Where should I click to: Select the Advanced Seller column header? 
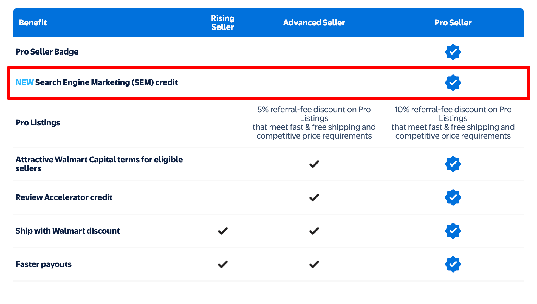(314, 23)
